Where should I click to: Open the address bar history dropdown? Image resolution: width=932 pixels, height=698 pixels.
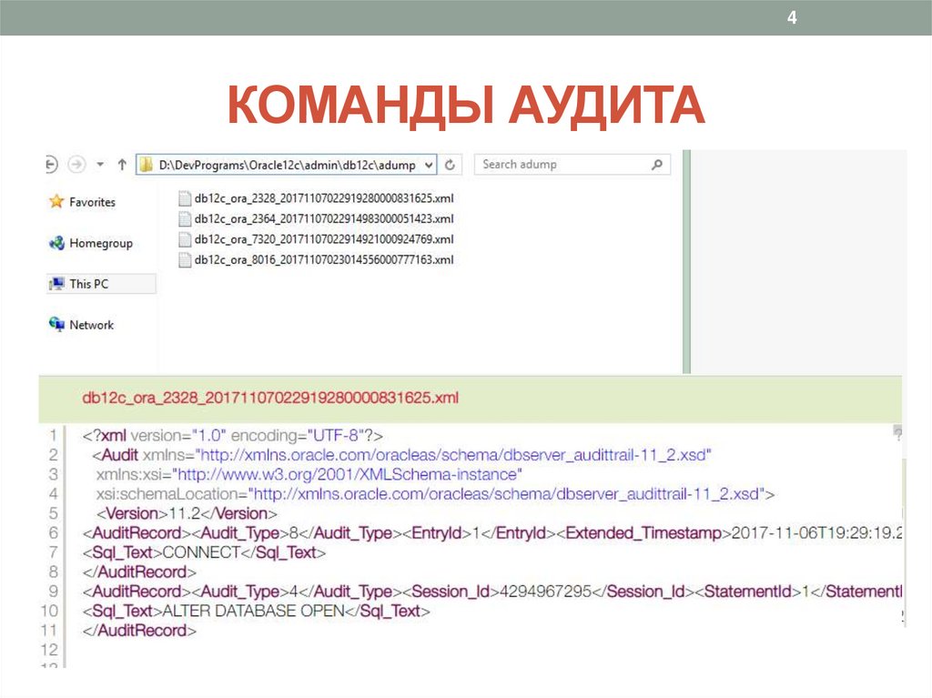click(426, 165)
